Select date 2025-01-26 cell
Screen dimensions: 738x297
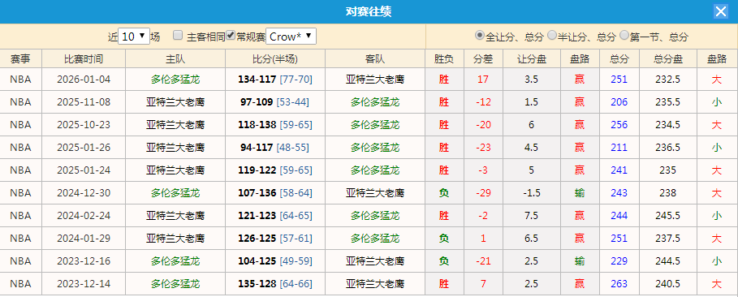pyautogui.click(x=84, y=148)
